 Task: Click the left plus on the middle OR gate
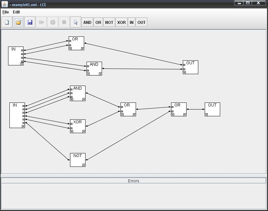(122, 115)
